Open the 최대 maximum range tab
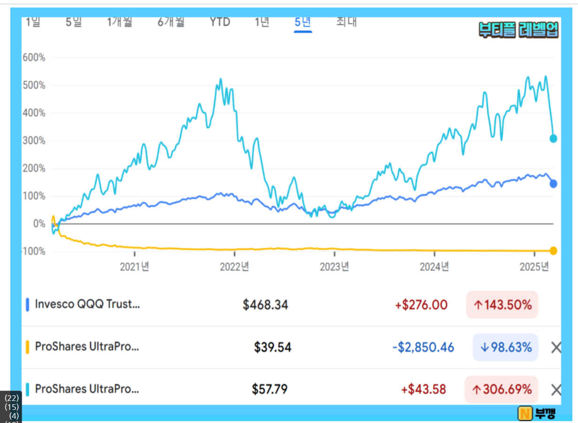This screenshot has height=423, width=578. [x=347, y=22]
